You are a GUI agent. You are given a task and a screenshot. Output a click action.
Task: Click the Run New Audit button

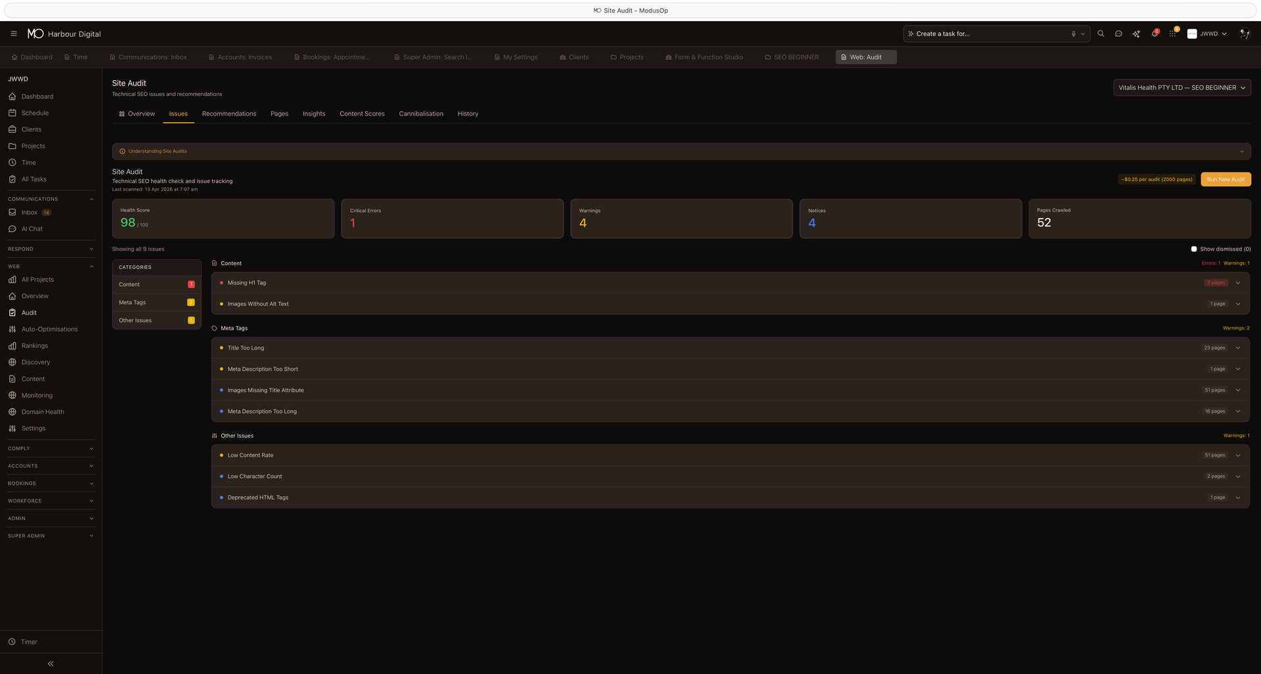pyautogui.click(x=1226, y=179)
